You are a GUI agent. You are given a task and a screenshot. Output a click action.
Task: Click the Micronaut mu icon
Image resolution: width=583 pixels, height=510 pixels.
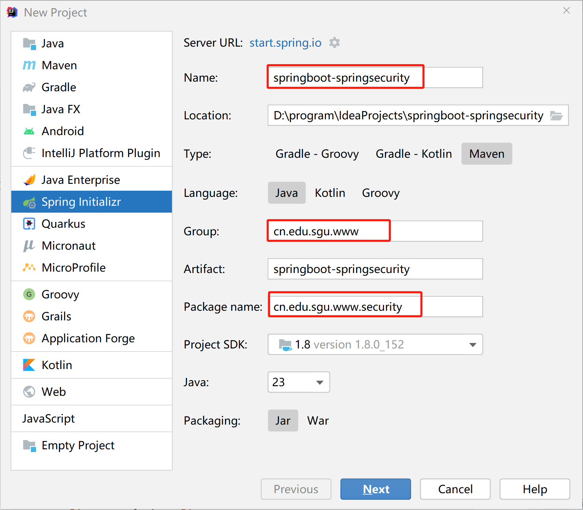pos(29,246)
